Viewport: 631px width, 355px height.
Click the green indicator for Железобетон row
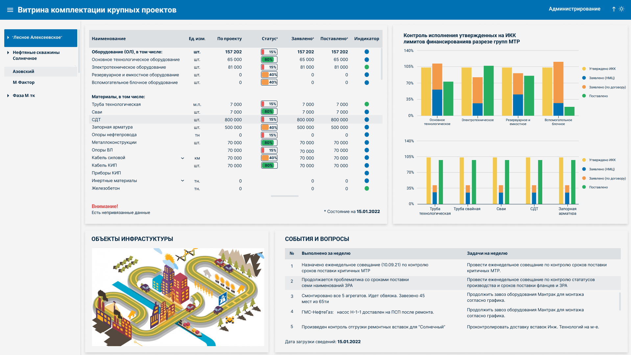(367, 189)
